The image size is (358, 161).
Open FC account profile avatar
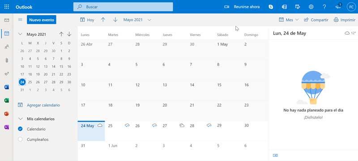click(351, 7)
